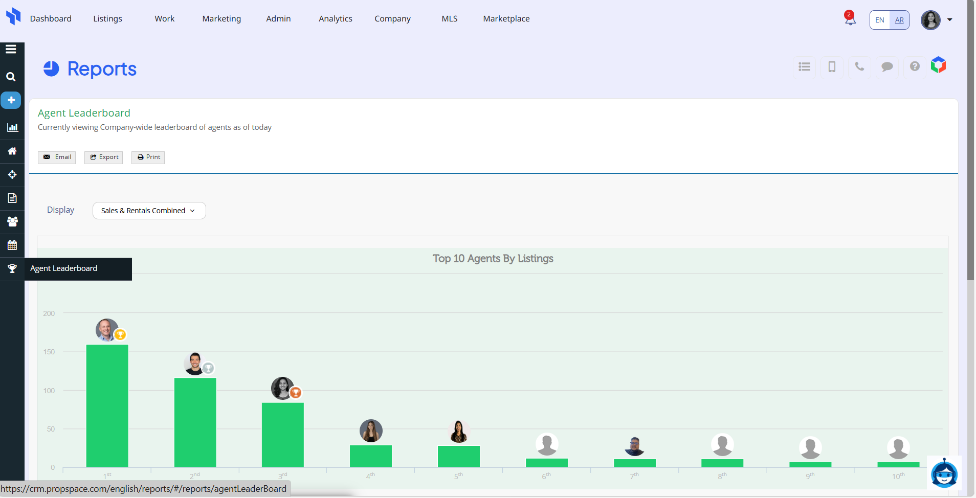Click the help question mark icon
Image resolution: width=976 pixels, height=498 pixels.
pos(915,66)
